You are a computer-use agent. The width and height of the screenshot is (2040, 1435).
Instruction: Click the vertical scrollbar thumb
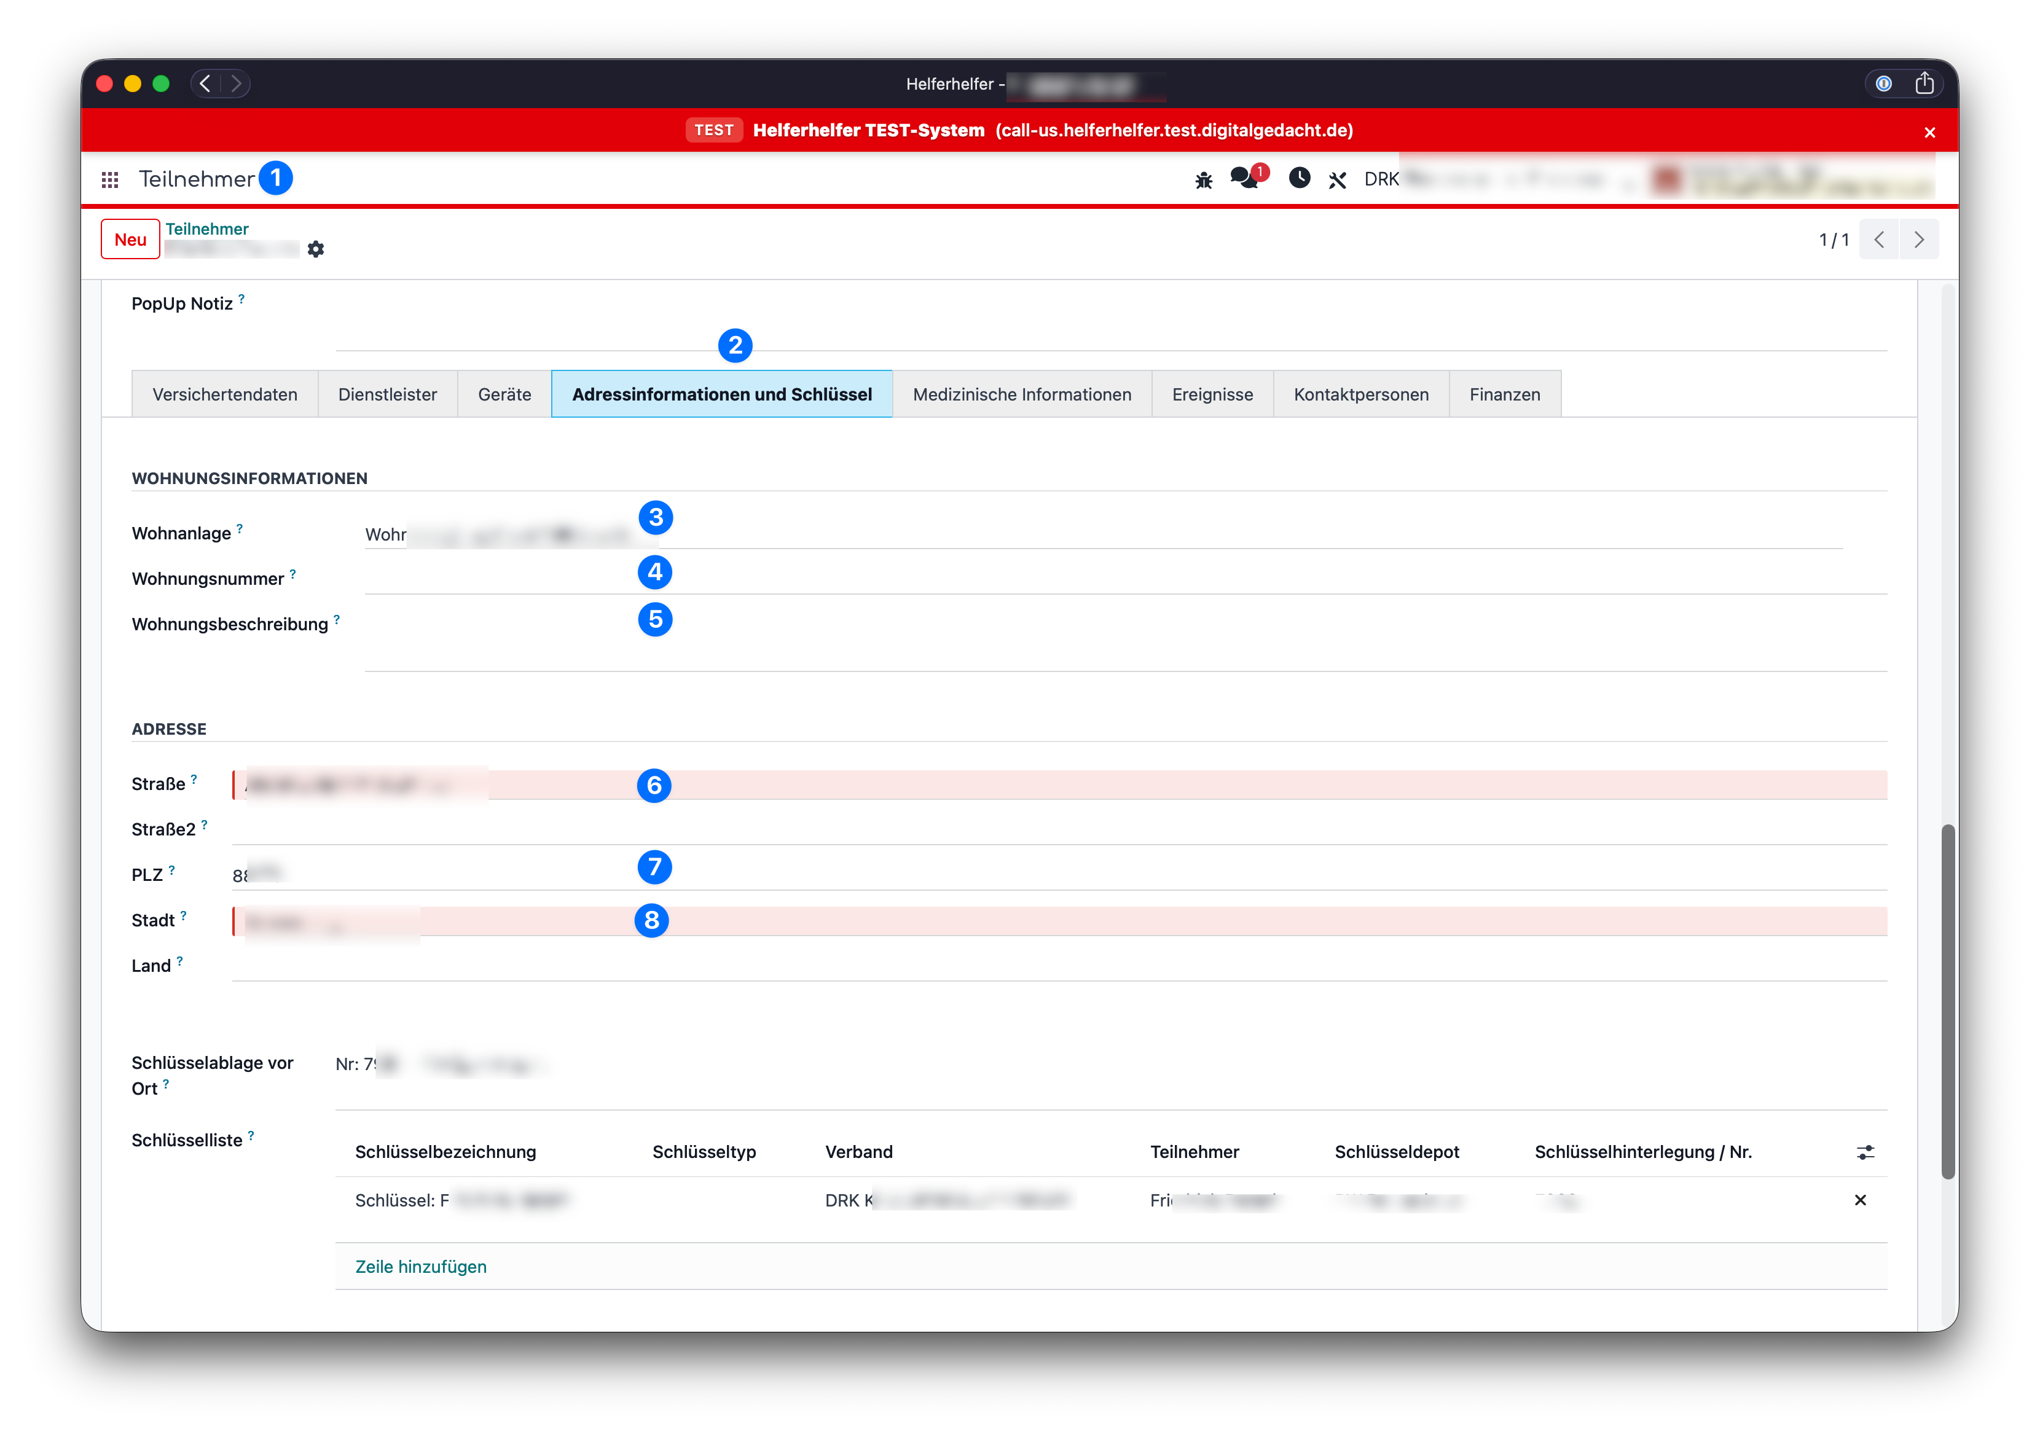tap(1948, 1001)
